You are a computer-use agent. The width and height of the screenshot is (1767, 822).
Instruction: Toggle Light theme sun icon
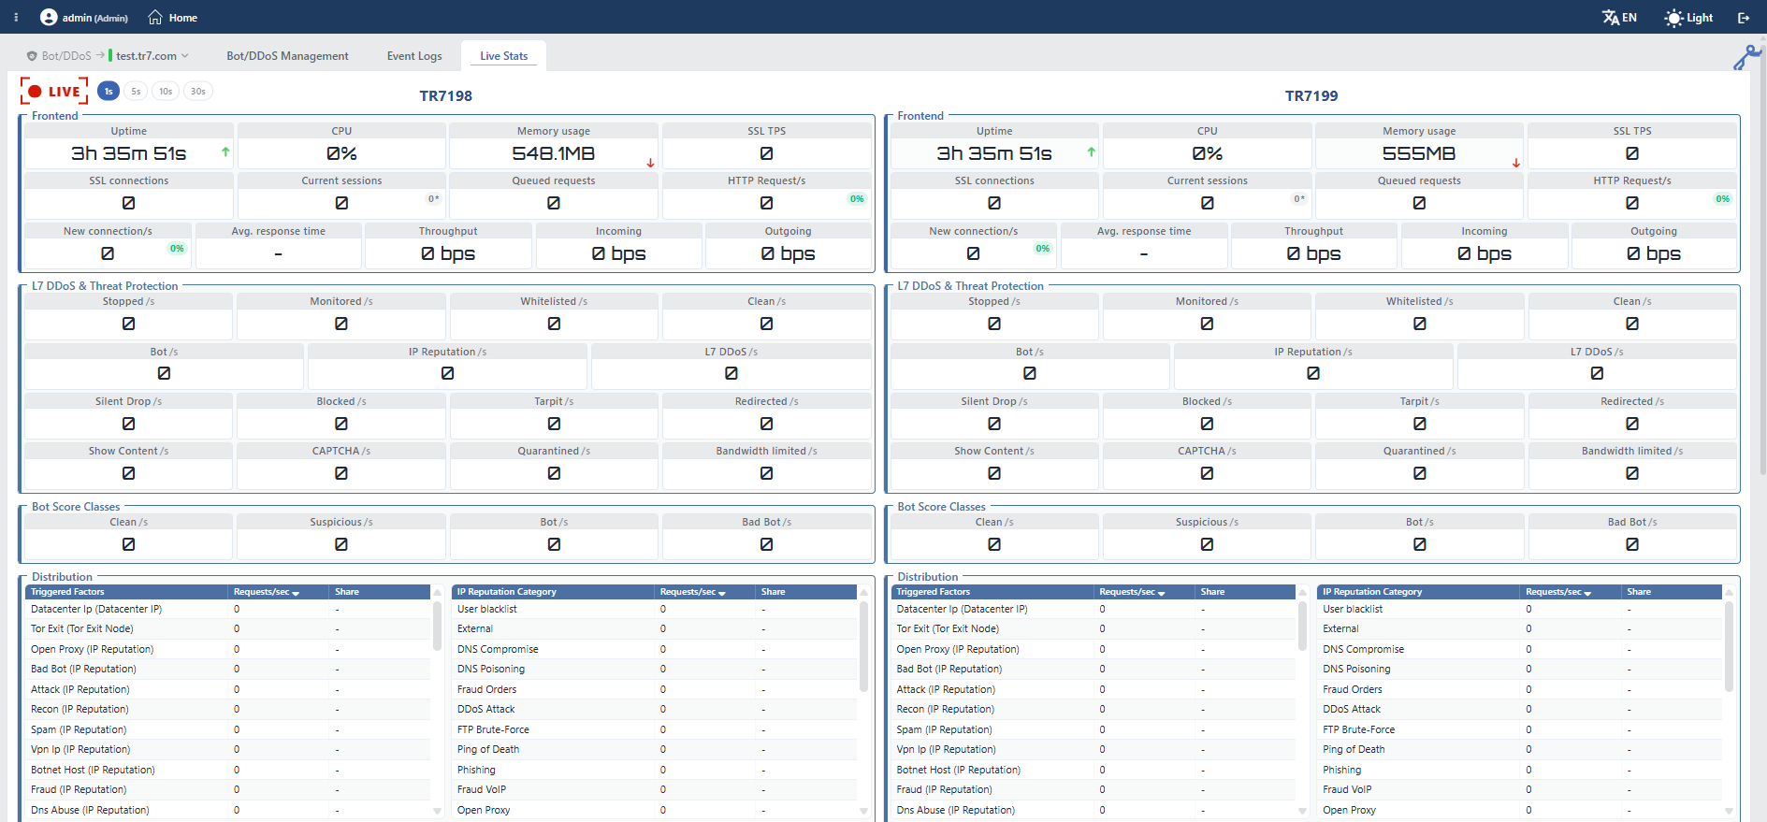point(1673,18)
